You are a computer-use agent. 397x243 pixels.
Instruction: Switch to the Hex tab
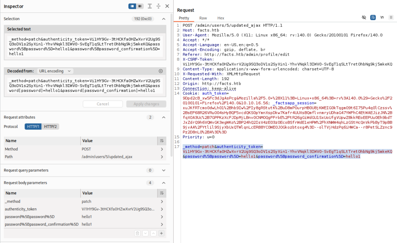point(221,18)
